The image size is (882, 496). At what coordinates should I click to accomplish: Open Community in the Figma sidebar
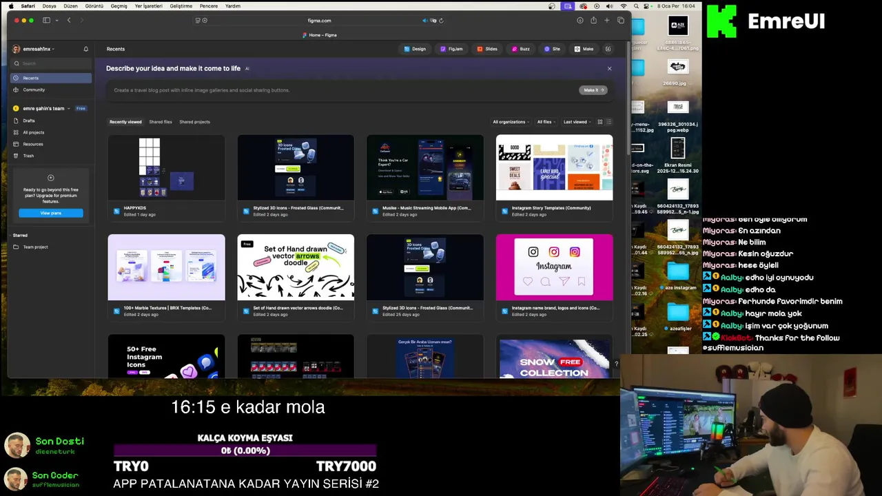tap(51, 90)
